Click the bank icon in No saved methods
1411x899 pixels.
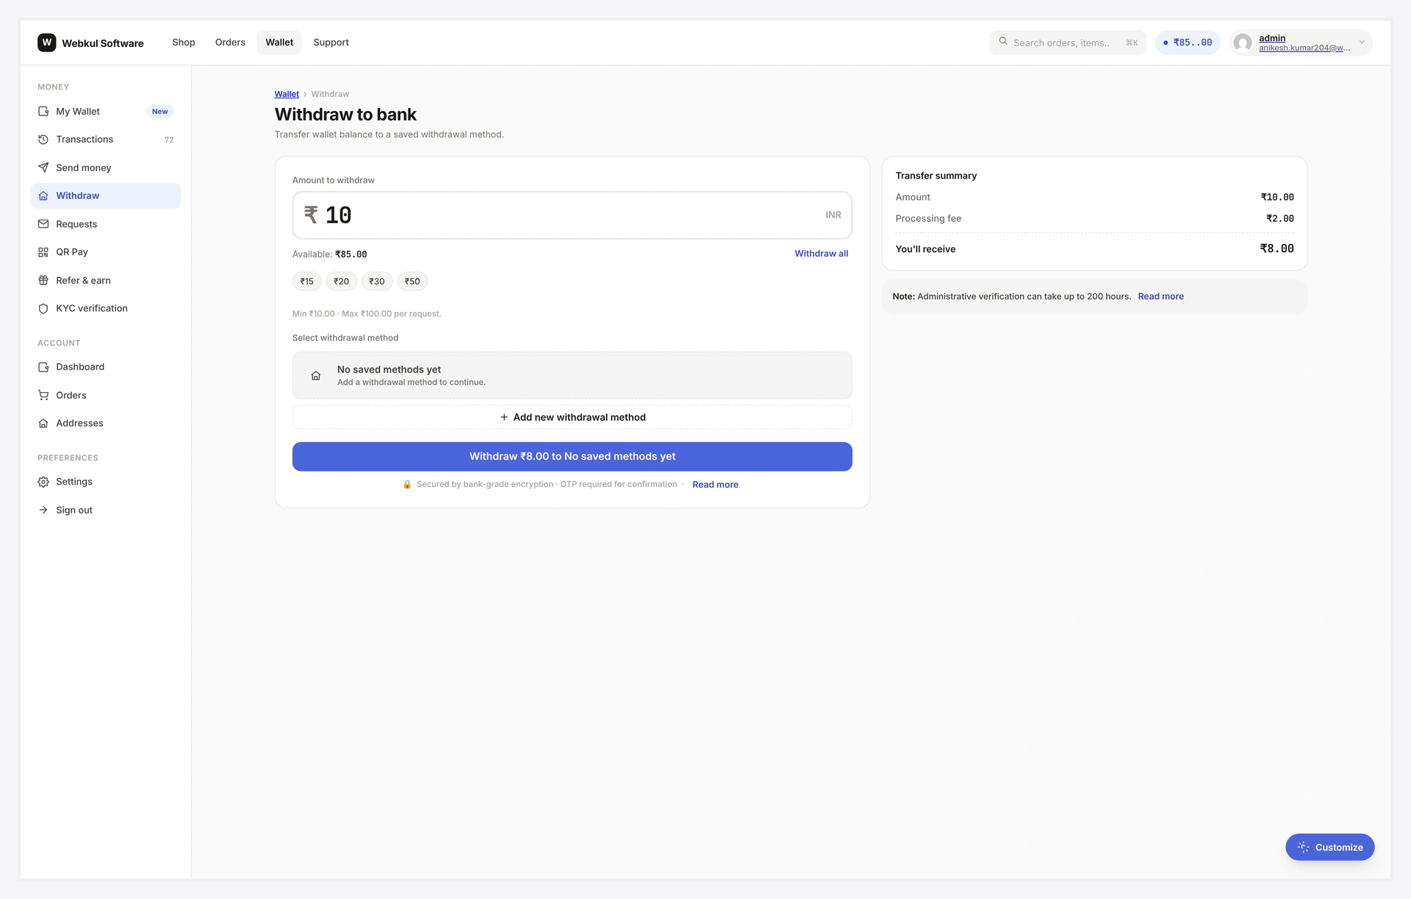316,375
